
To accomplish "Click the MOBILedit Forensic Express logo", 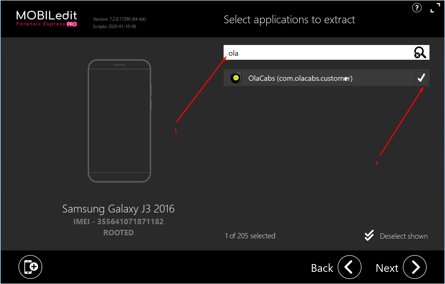I will pos(47,18).
